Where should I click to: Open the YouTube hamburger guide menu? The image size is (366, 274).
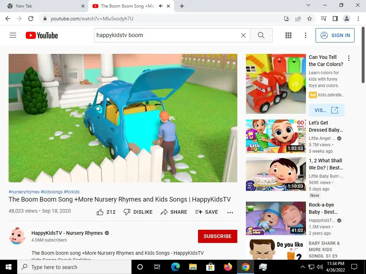point(13,35)
